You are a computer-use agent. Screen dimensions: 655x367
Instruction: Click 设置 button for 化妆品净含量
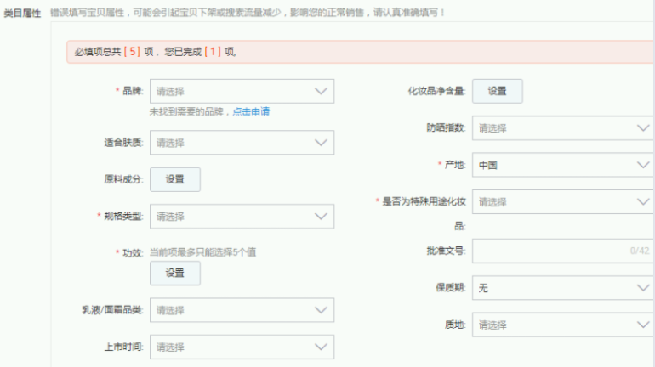[x=497, y=91]
